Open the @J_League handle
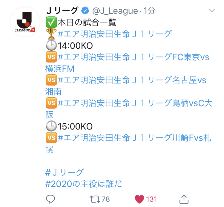This screenshot has height=207, width=224. [x=115, y=11]
